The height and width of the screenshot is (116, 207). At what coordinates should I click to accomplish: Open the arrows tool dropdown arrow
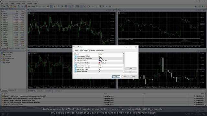(112, 6)
